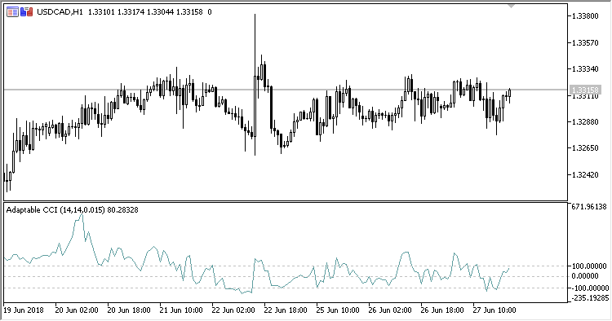Click the 20 Jun 18:00 time label
612x321 pixels.
[129, 310]
